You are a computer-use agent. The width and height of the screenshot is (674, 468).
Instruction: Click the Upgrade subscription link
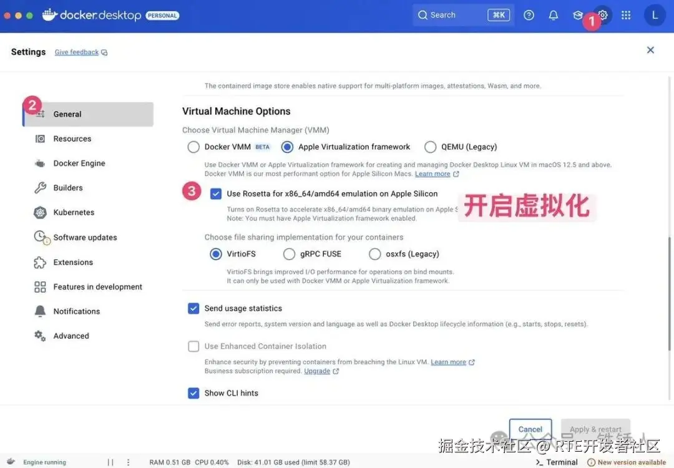point(317,371)
